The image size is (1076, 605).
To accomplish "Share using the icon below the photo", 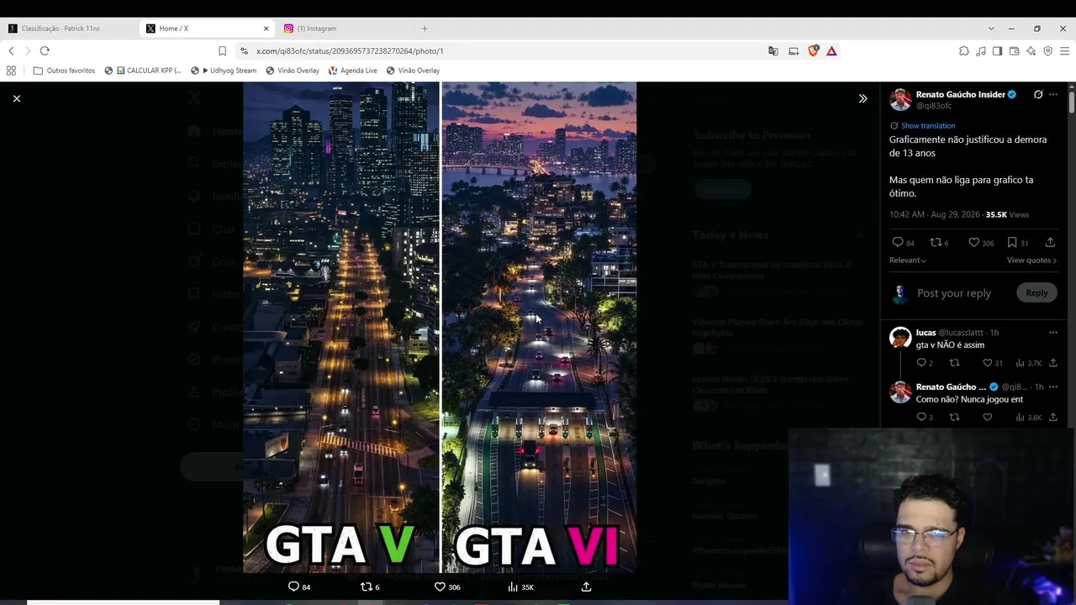I will (586, 587).
